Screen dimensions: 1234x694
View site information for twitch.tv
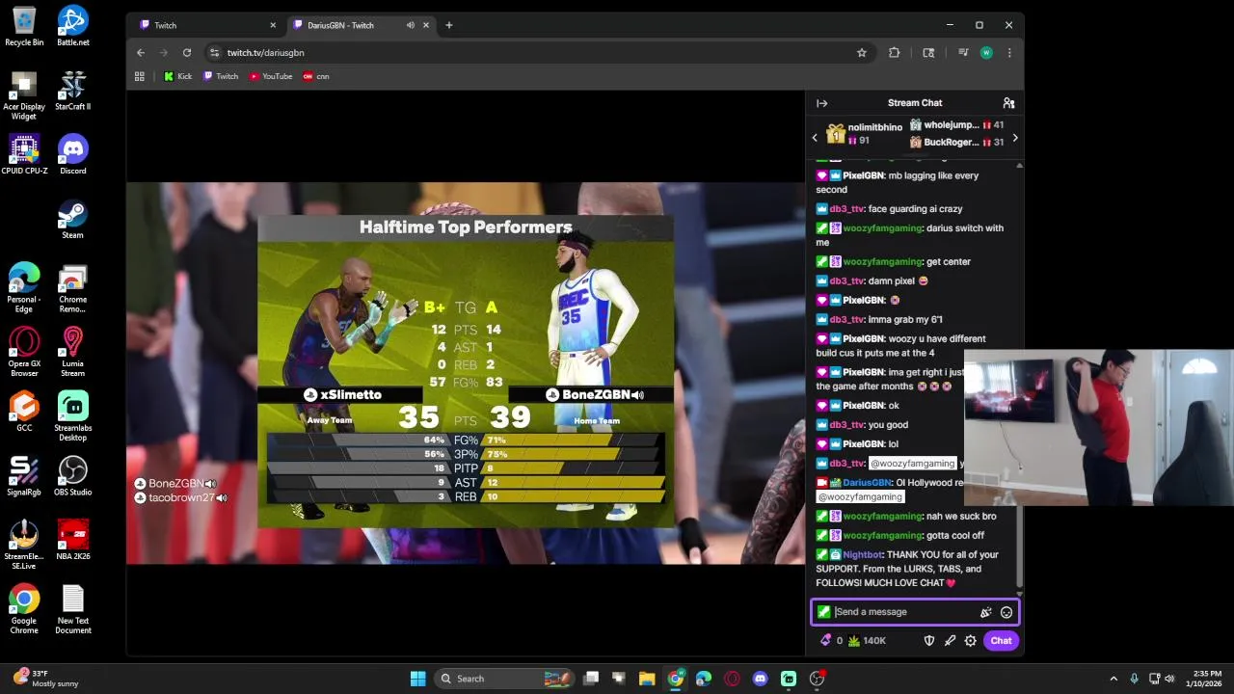pyautogui.click(x=214, y=53)
